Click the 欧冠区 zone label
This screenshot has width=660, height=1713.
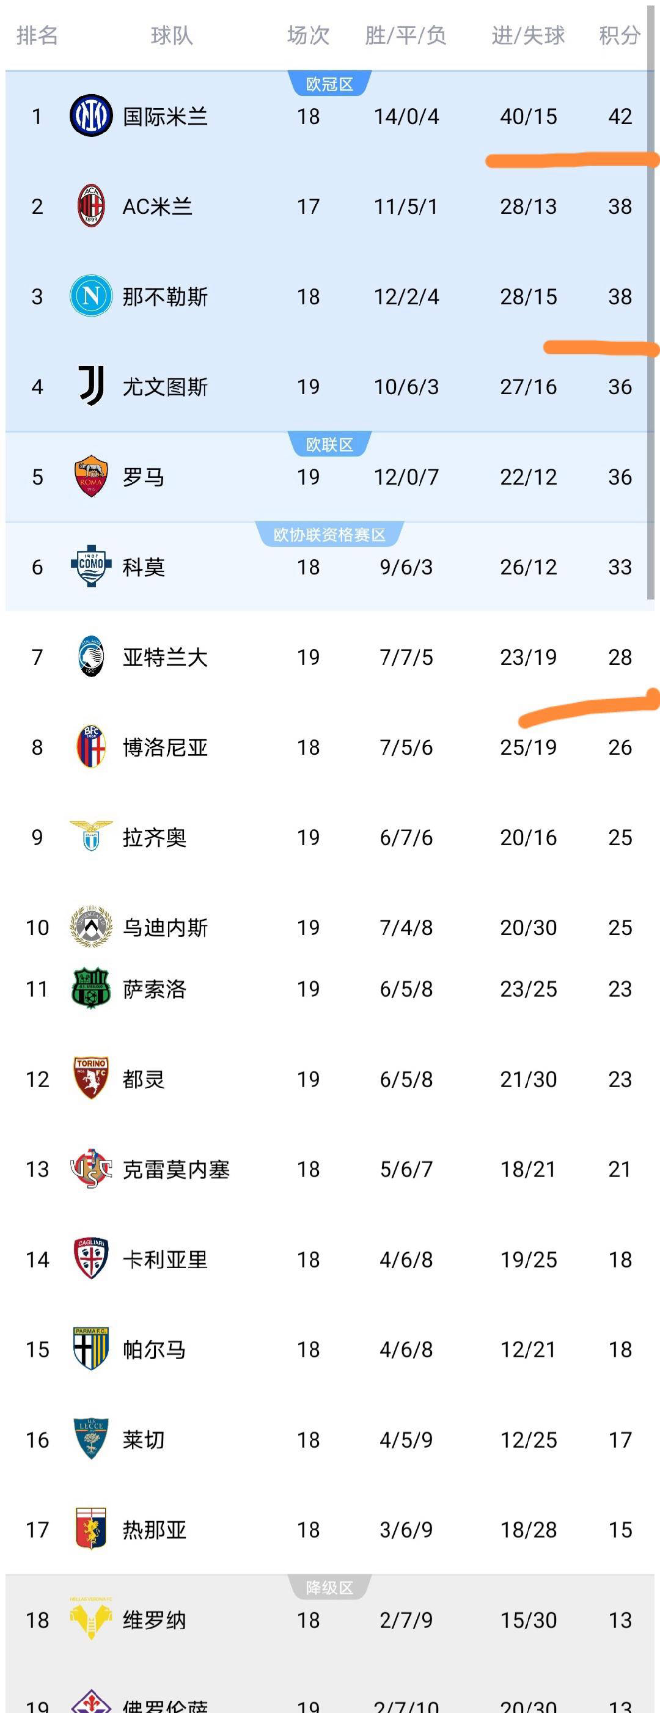pyautogui.click(x=329, y=84)
